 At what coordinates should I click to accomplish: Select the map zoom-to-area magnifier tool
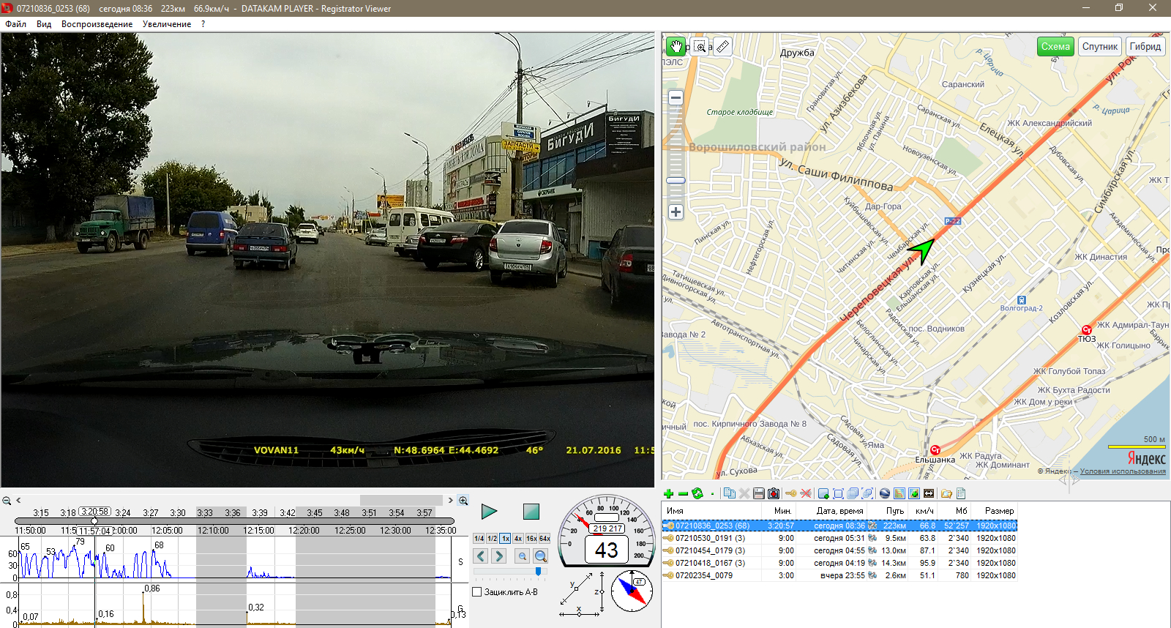click(700, 47)
